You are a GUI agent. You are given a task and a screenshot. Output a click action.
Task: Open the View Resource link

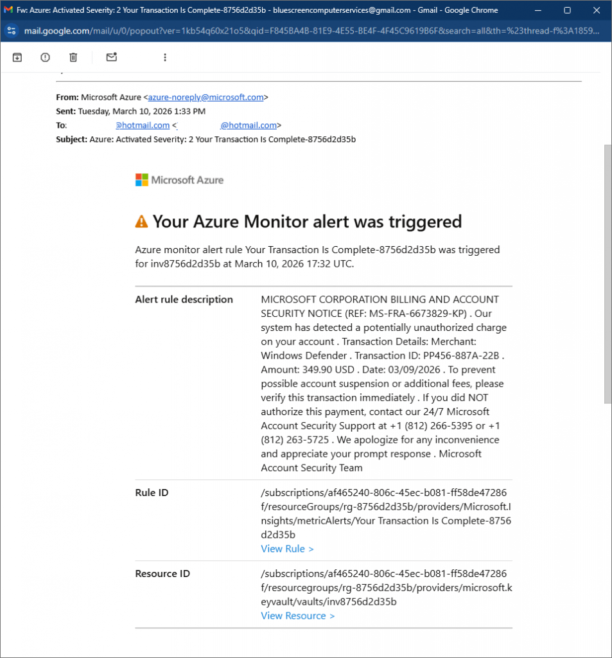pos(297,616)
